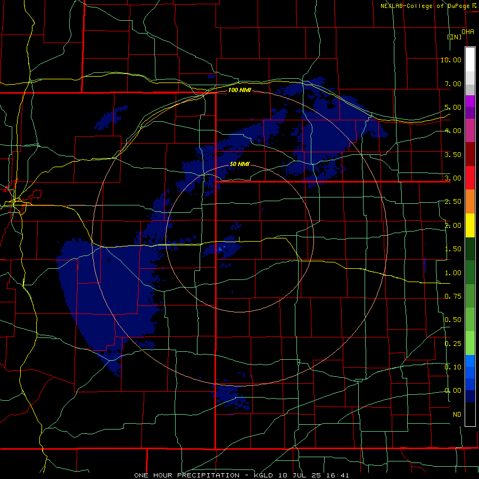Click the 0.10 legend value
This screenshot has width=479, height=479.
pyautogui.click(x=453, y=367)
